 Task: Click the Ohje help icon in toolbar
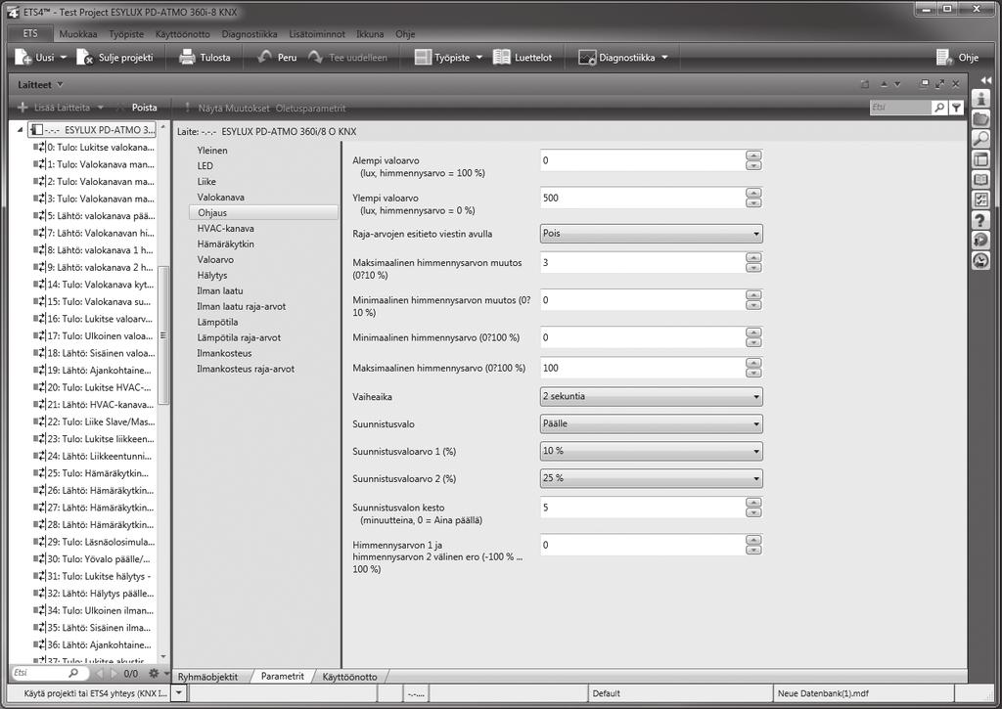945,58
